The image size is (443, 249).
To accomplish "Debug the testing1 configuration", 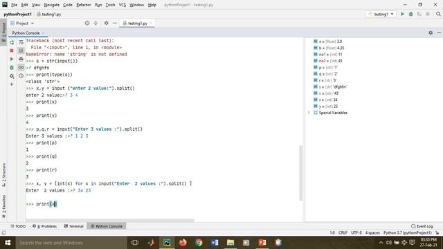I will (410, 14).
